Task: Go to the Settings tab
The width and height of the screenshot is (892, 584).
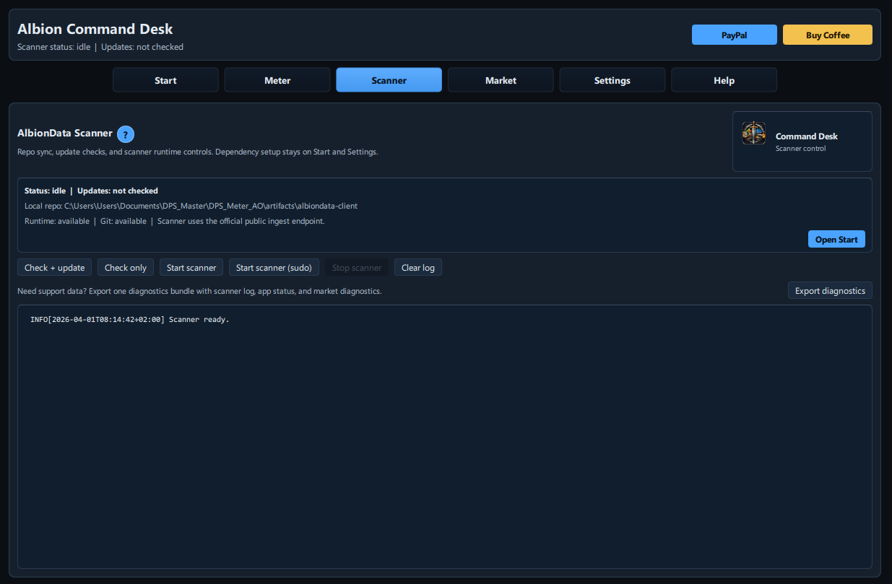Action: click(x=612, y=79)
